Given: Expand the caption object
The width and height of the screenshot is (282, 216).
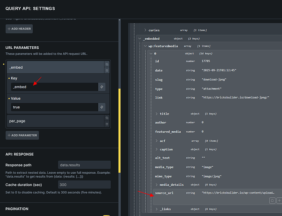Looking at the screenshot, I should [156, 149].
